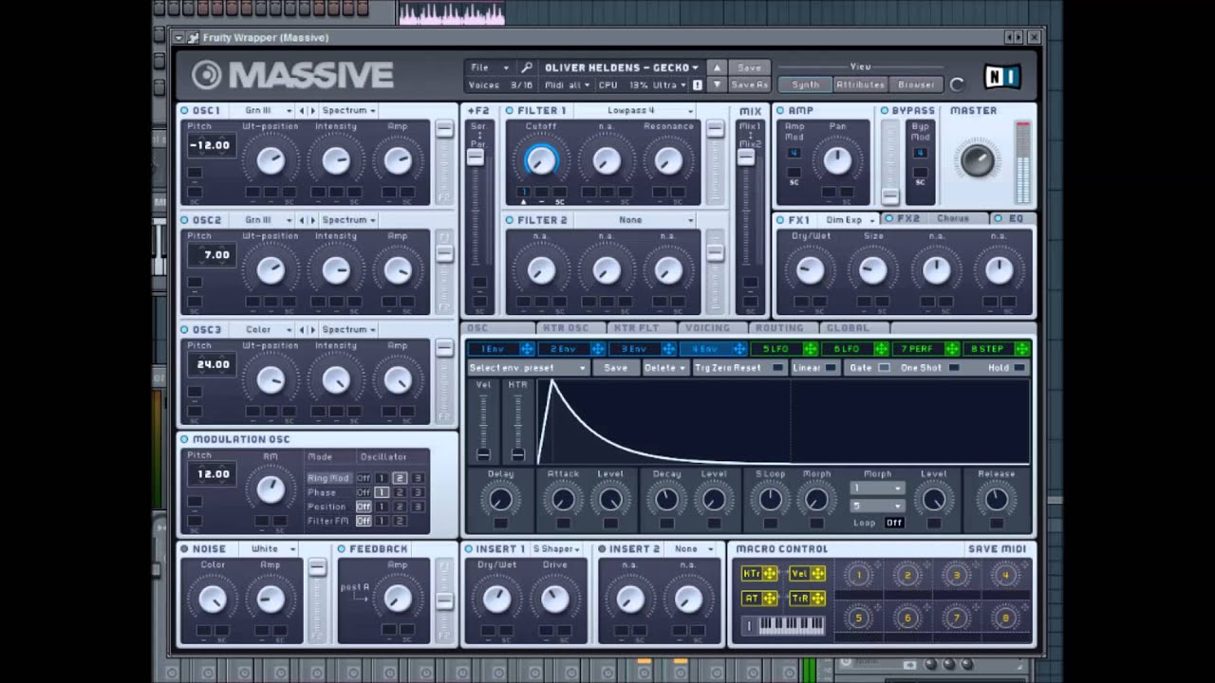1215x683 pixels.
Task: Click the envelope Vel slider
Action: tap(483, 427)
